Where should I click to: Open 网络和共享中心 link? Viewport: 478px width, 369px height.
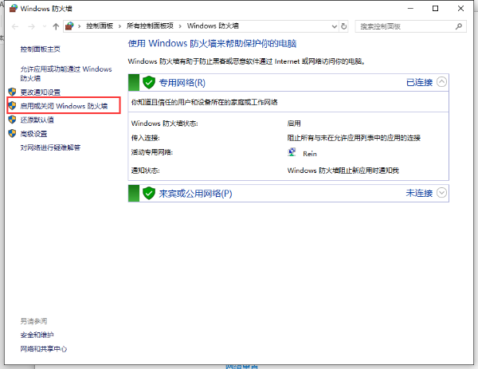click(44, 349)
